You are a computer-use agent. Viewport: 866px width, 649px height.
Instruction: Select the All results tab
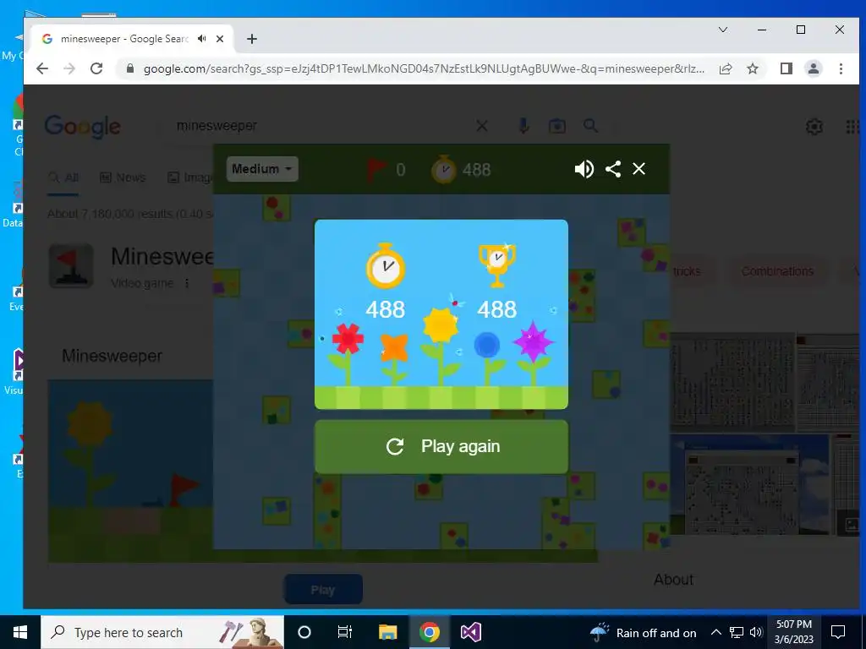[x=63, y=177]
